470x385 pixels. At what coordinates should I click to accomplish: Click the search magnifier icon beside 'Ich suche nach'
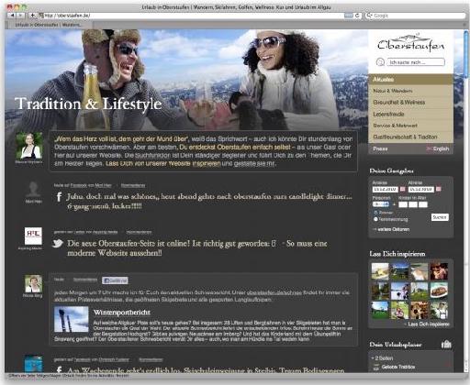[x=380, y=62]
